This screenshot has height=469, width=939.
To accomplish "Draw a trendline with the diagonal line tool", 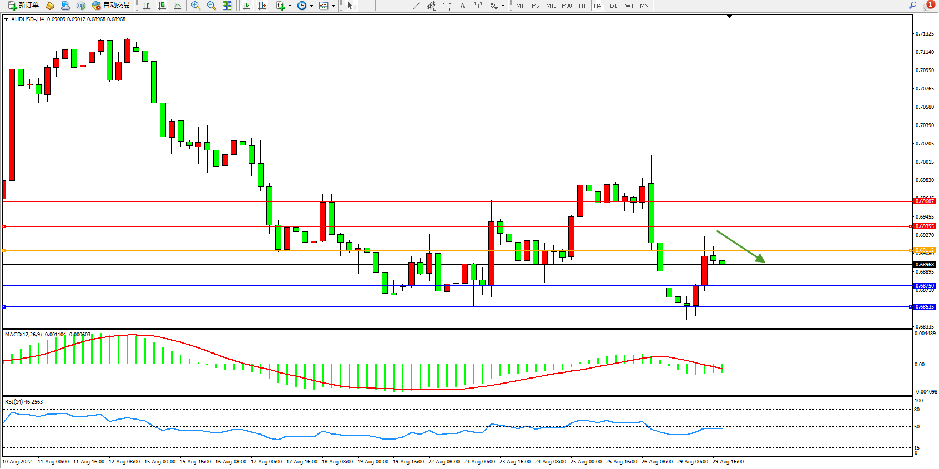I will click(416, 6).
